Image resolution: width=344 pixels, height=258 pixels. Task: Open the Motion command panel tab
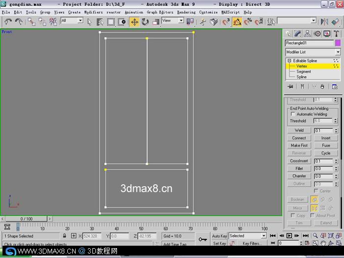317,33
